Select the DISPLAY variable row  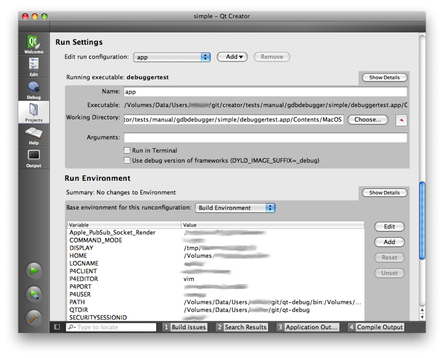click(216, 248)
